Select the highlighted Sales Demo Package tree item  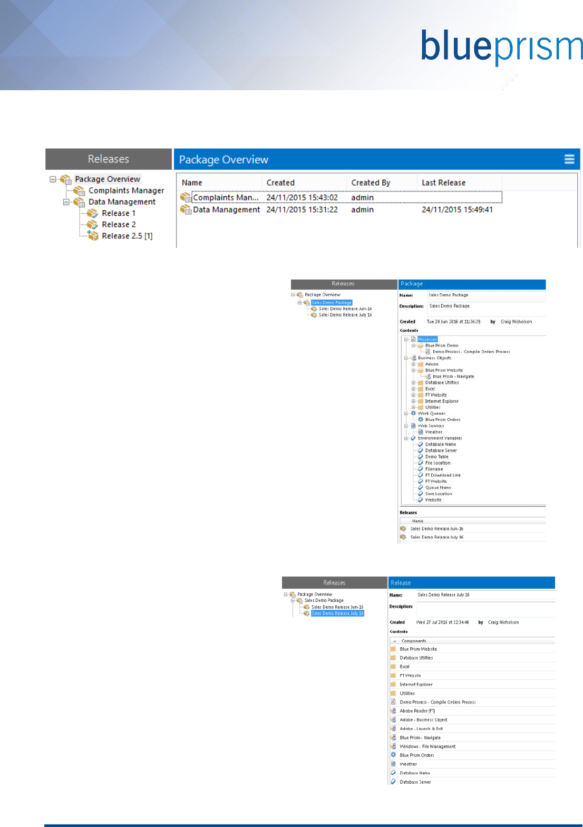click(x=331, y=302)
